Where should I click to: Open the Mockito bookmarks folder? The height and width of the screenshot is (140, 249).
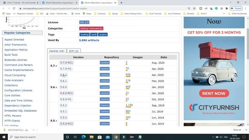point(189,14)
